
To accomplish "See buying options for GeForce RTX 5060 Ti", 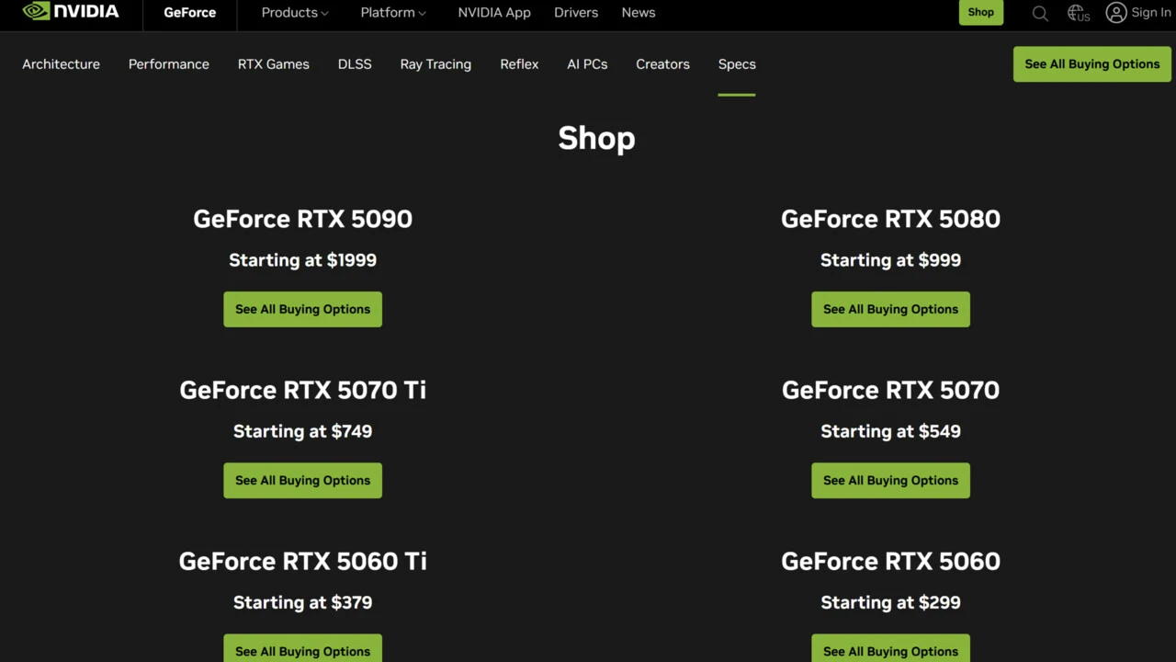I will [x=302, y=648].
